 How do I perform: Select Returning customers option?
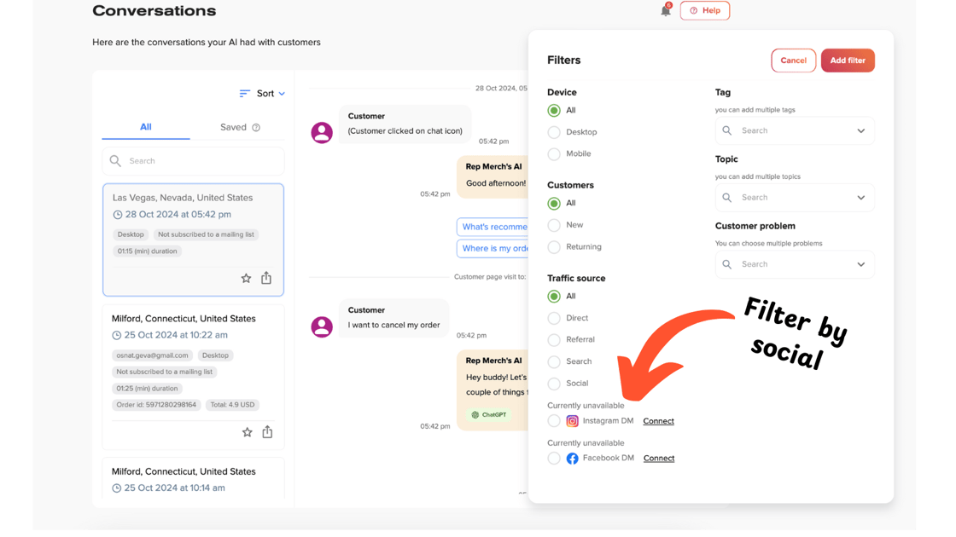[x=554, y=247]
